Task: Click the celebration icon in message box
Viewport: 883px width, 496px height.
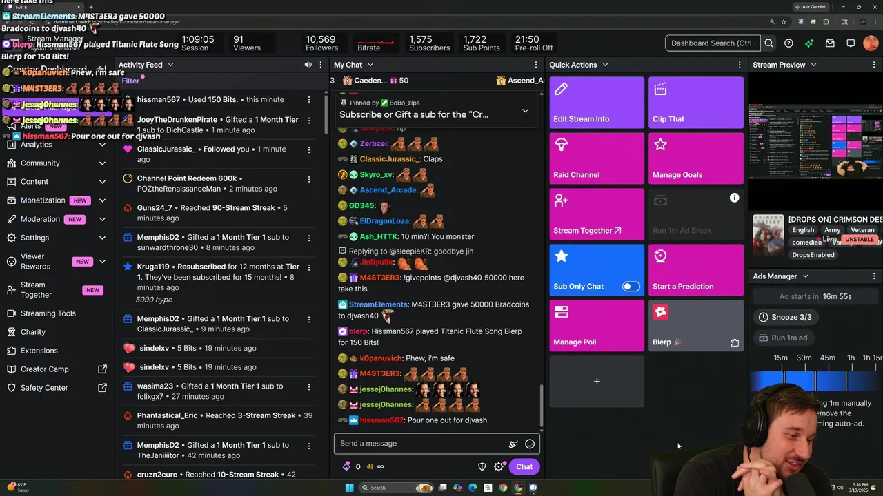Action: (x=513, y=444)
